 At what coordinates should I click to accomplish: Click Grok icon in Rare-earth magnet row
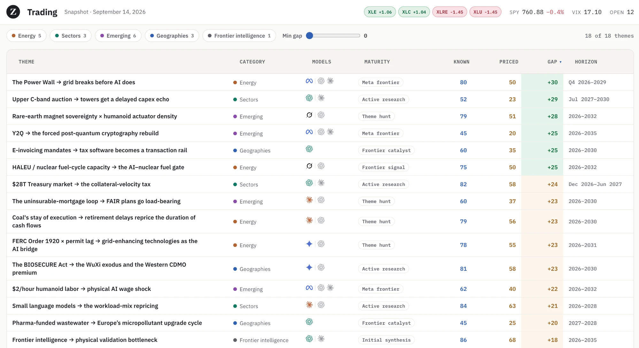[309, 115]
